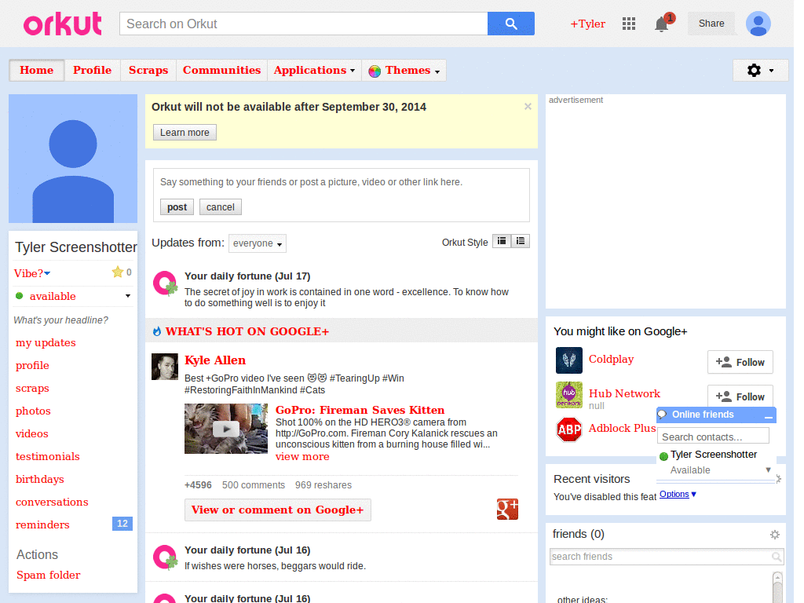Image resolution: width=804 pixels, height=603 pixels.
Task: Click the friends list scrollbar up arrow
Action: coord(777,577)
